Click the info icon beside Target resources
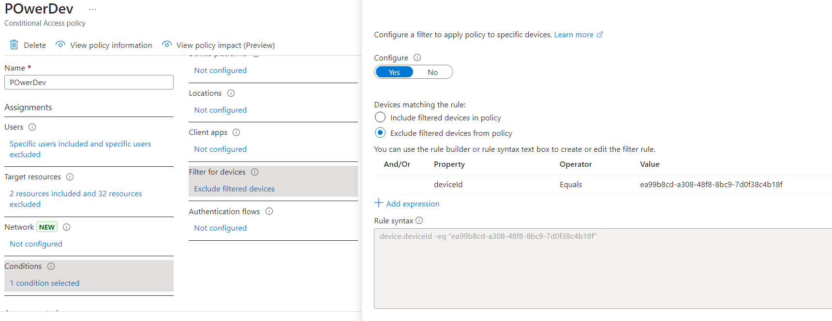The image size is (832, 321). tap(70, 177)
